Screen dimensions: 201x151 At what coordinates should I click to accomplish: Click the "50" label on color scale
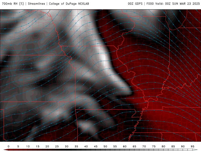point(105,146)
